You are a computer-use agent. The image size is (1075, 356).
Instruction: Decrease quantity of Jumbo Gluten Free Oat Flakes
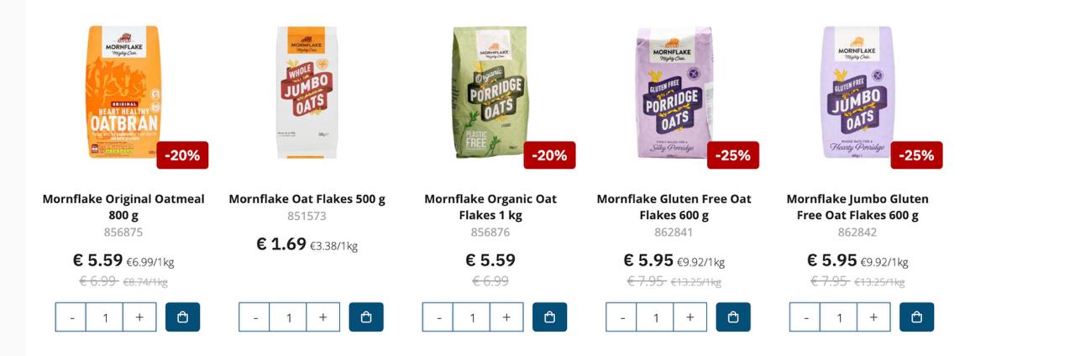805,317
